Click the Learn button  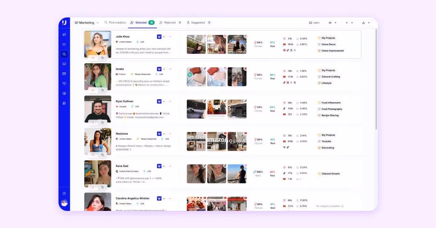(314, 23)
